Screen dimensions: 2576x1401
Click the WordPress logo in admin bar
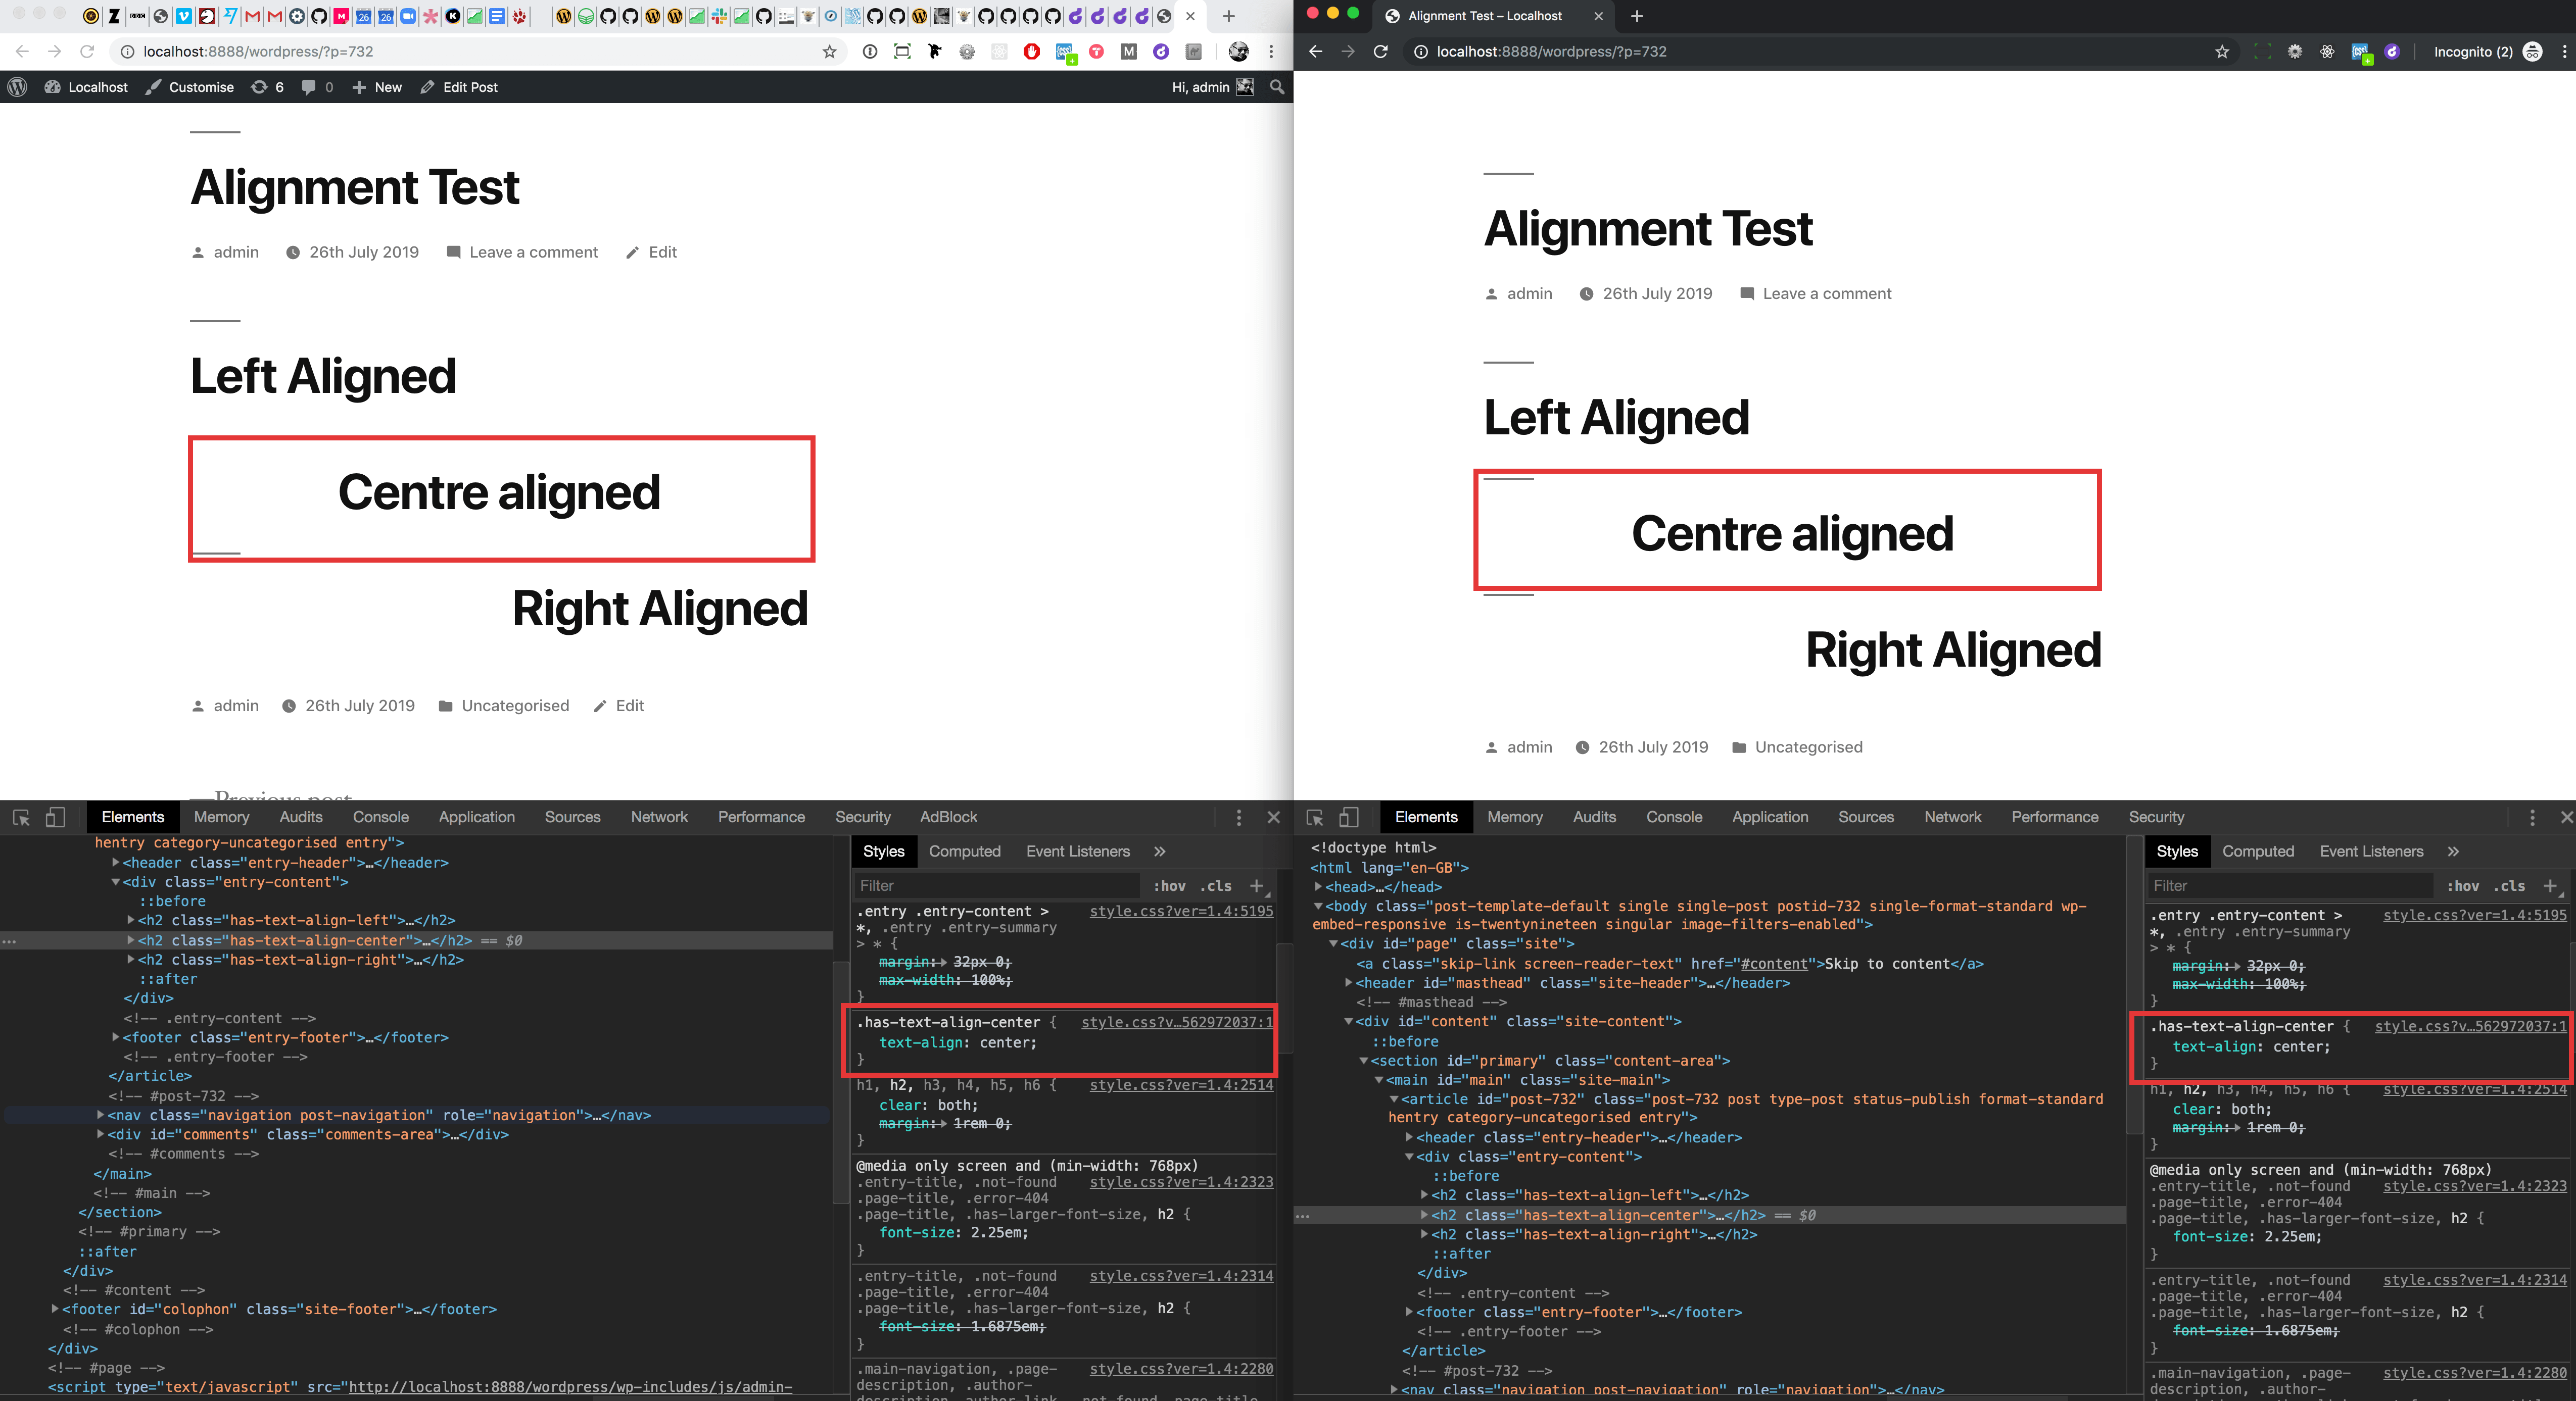(18, 87)
